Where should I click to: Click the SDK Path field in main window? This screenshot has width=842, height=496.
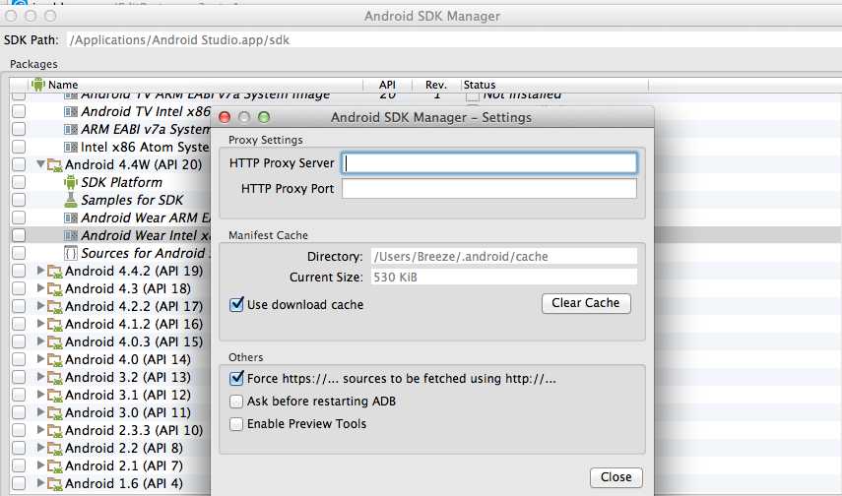(x=454, y=39)
